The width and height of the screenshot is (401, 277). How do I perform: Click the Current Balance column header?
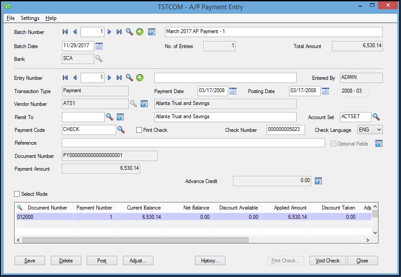point(139,208)
